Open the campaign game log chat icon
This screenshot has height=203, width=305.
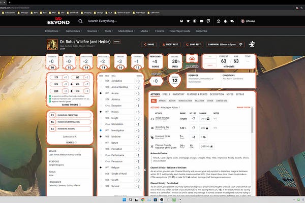click(241, 44)
